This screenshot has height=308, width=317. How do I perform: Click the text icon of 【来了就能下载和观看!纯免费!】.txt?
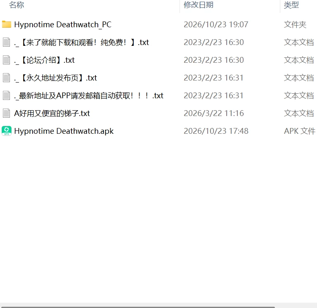click(x=7, y=42)
